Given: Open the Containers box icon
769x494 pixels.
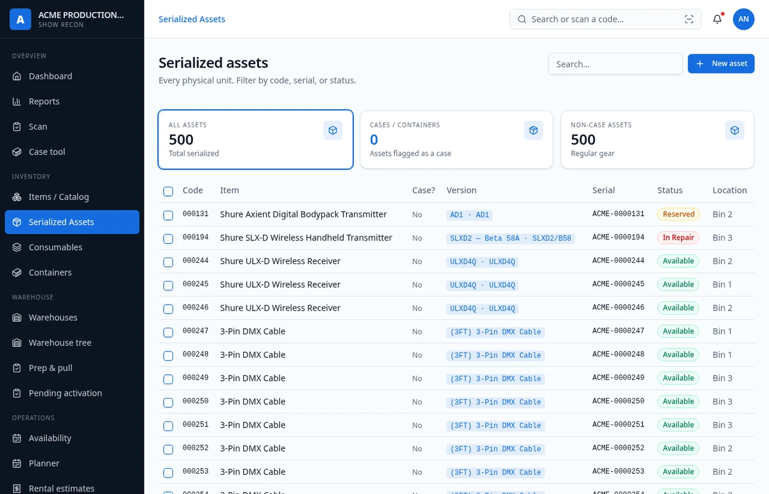Looking at the screenshot, I should coord(17,273).
